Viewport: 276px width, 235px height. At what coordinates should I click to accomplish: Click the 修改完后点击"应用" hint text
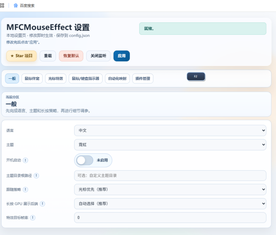[x=23, y=42]
